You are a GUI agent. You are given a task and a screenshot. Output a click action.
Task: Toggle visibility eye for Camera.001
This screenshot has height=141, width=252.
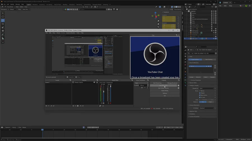point(214,33)
